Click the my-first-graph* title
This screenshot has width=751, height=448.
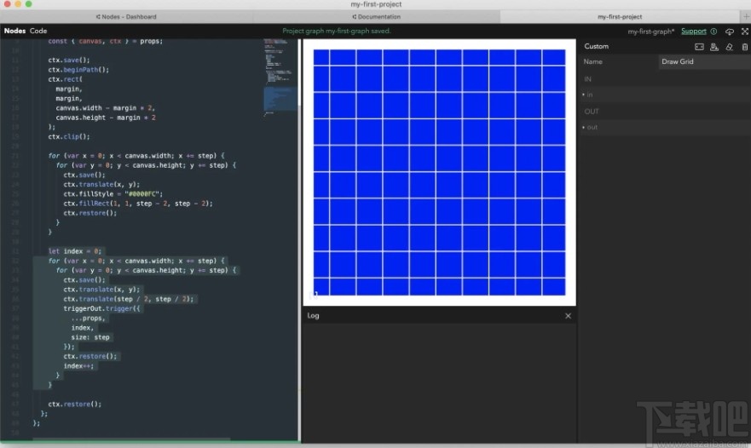[x=651, y=32]
